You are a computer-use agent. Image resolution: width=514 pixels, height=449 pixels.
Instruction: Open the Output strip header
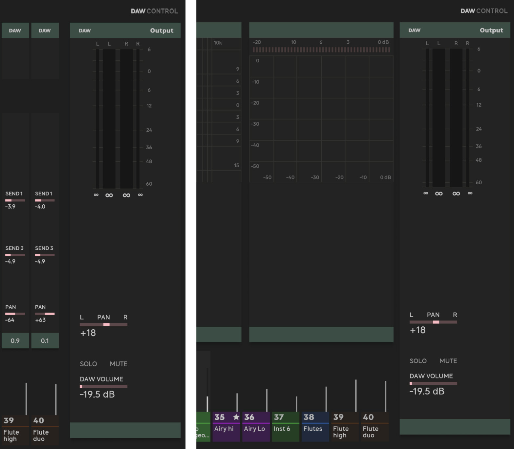tap(161, 30)
